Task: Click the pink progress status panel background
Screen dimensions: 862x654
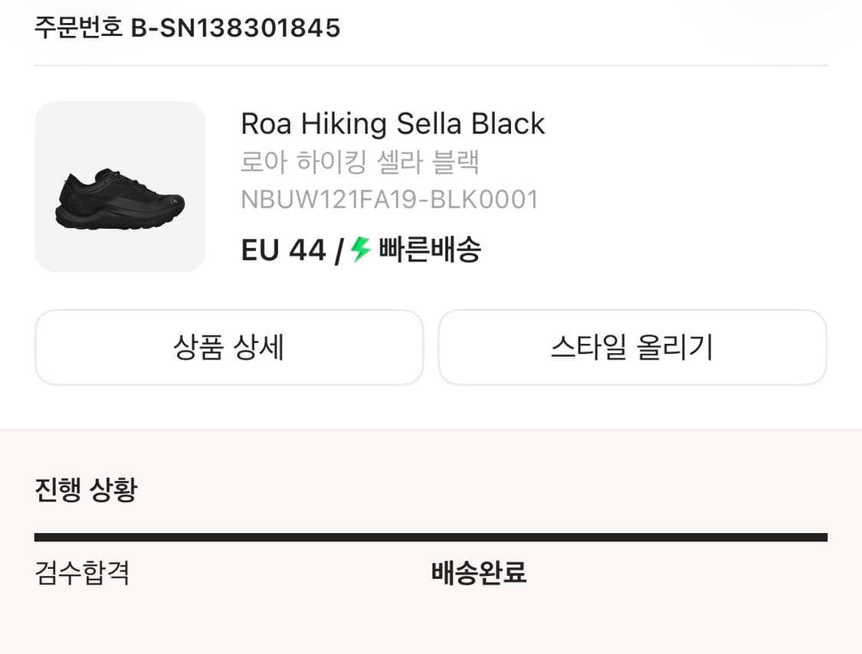Action: tap(690, 475)
